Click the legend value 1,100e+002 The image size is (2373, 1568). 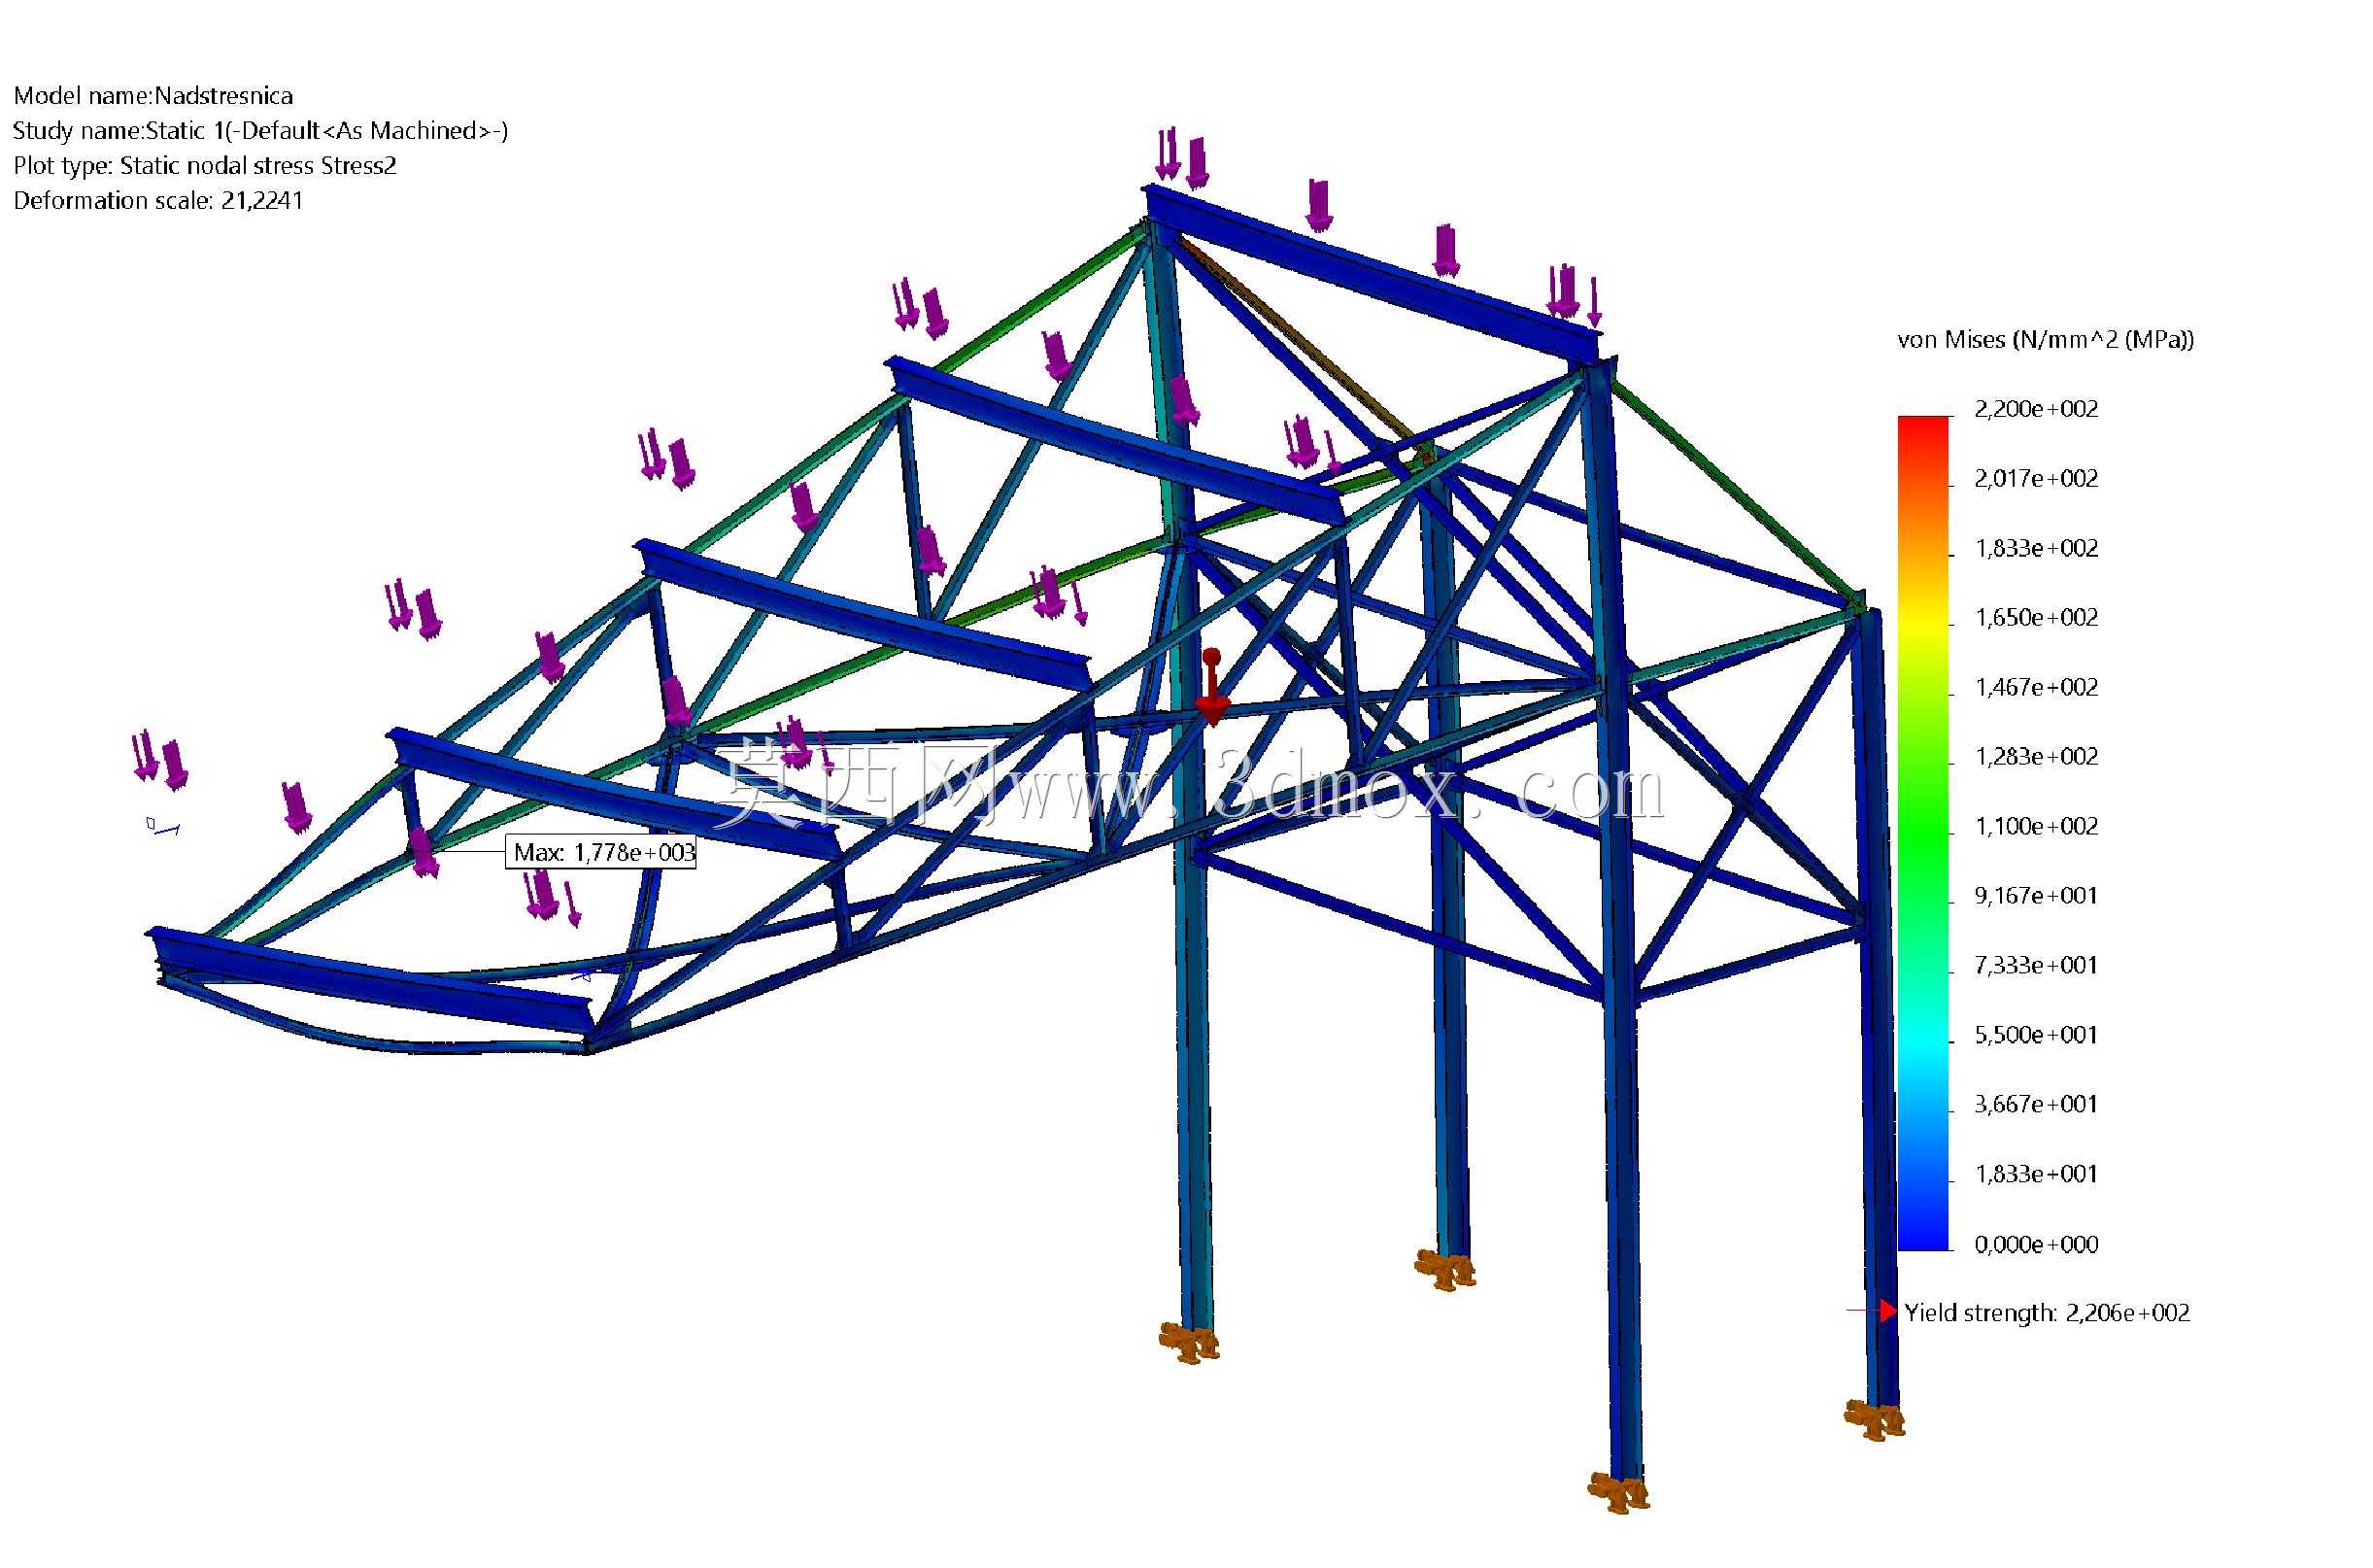pyautogui.click(x=2036, y=826)
